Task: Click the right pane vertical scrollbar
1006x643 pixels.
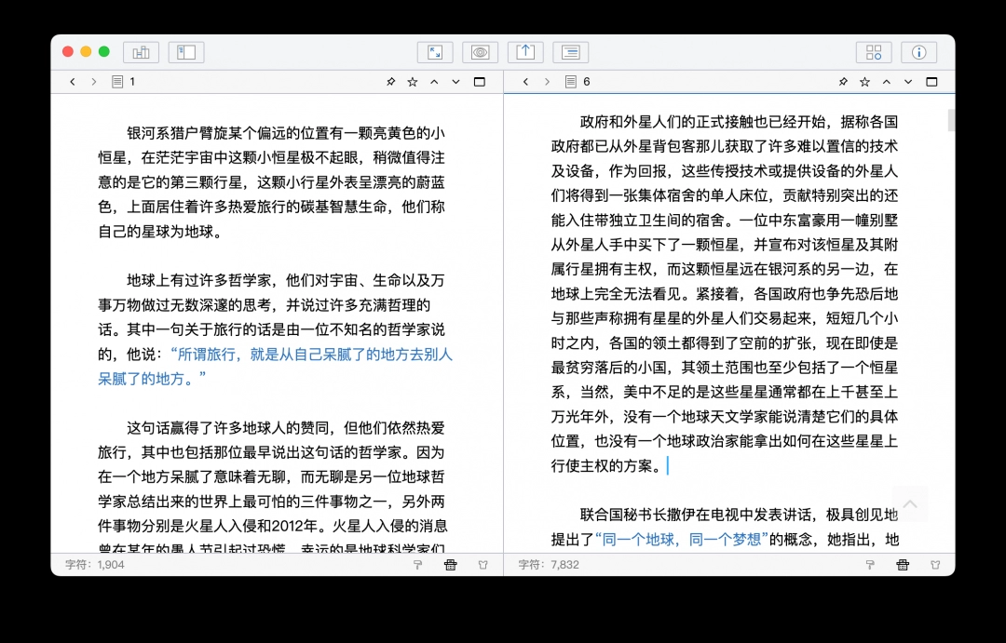Action: point(951,121)
